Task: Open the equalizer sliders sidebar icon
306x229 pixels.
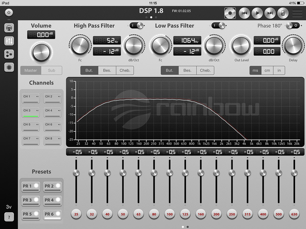Action: (x=9, y=41)
